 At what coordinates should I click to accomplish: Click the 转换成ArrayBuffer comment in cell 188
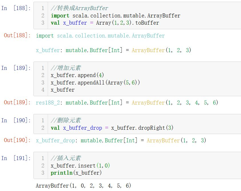pos(79,8)
